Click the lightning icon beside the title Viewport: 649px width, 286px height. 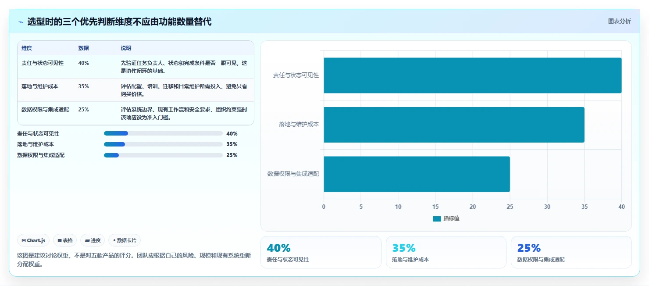21,22
